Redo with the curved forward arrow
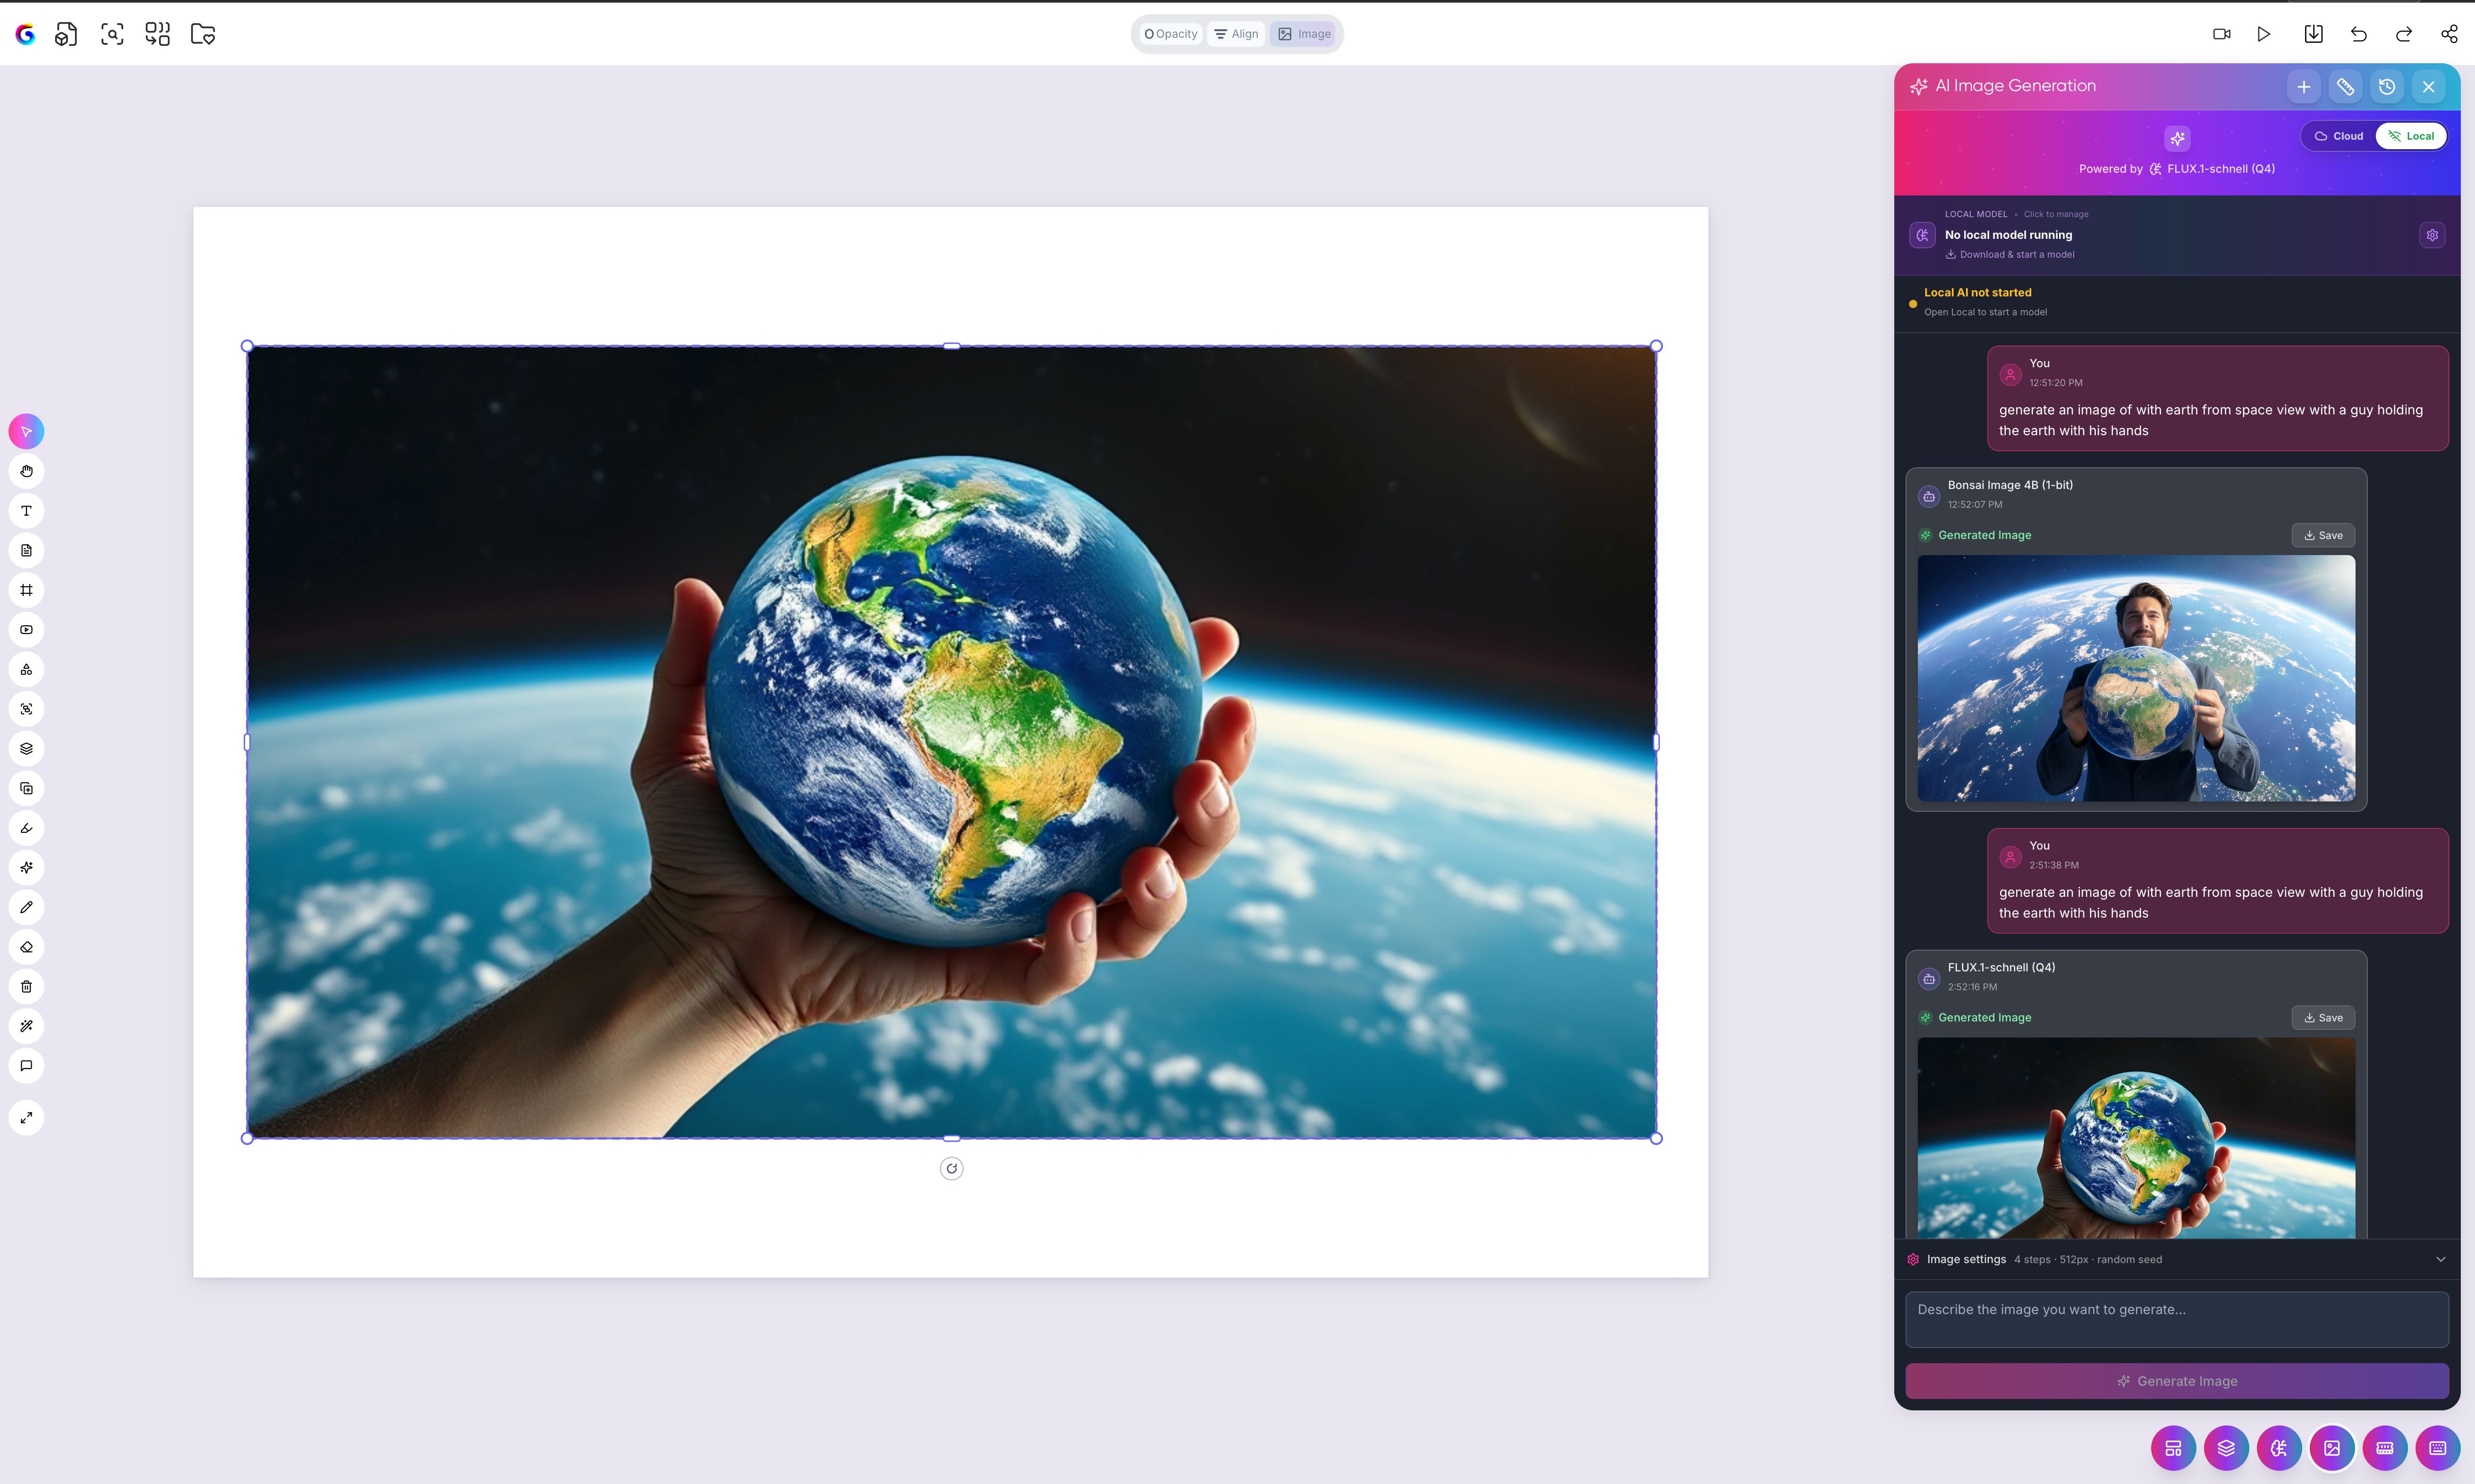 coord(2404,34)
